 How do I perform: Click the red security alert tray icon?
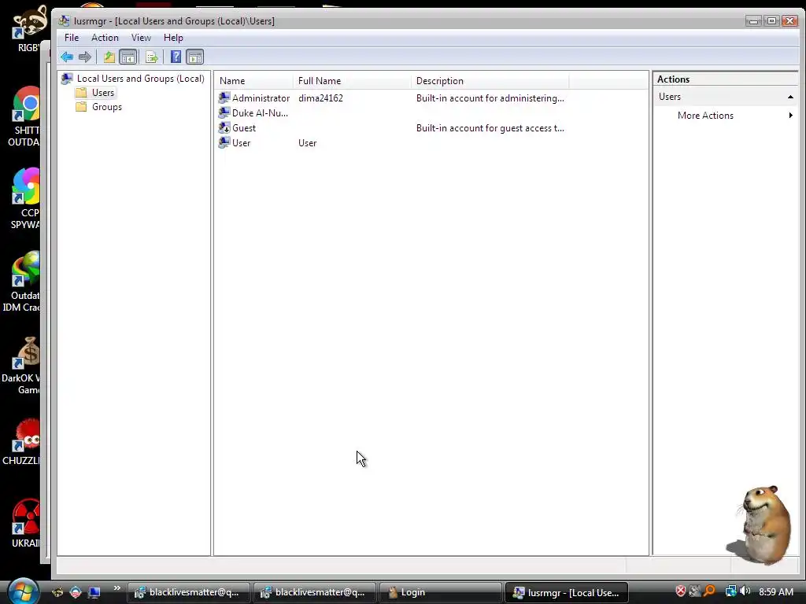click(x=681, y=591)
